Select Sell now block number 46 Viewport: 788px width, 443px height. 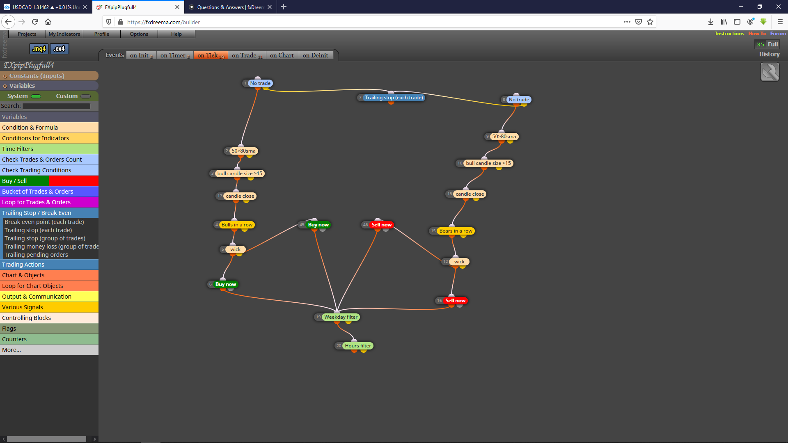pyautogui.click(x=381, y=225)
